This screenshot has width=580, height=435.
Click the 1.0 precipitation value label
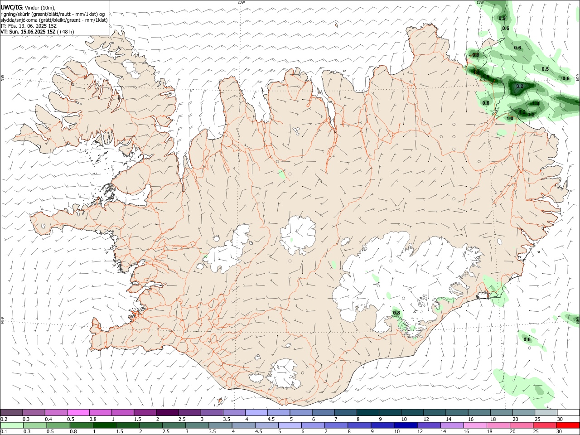510,118
